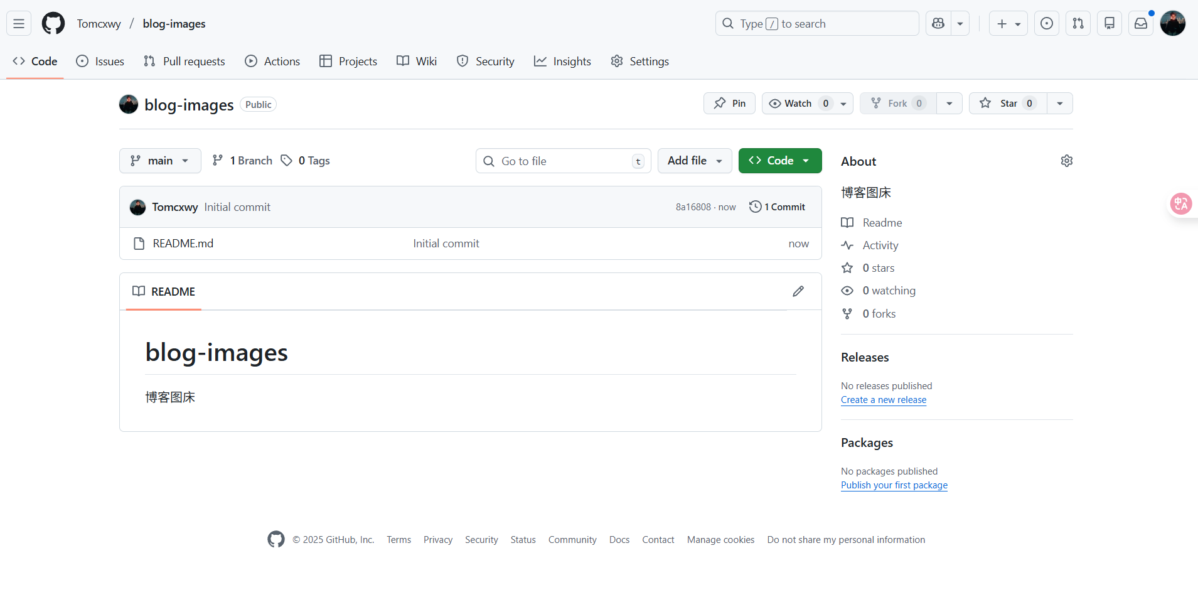
Task: Click Publish your first package
Action: coord(894,485)
